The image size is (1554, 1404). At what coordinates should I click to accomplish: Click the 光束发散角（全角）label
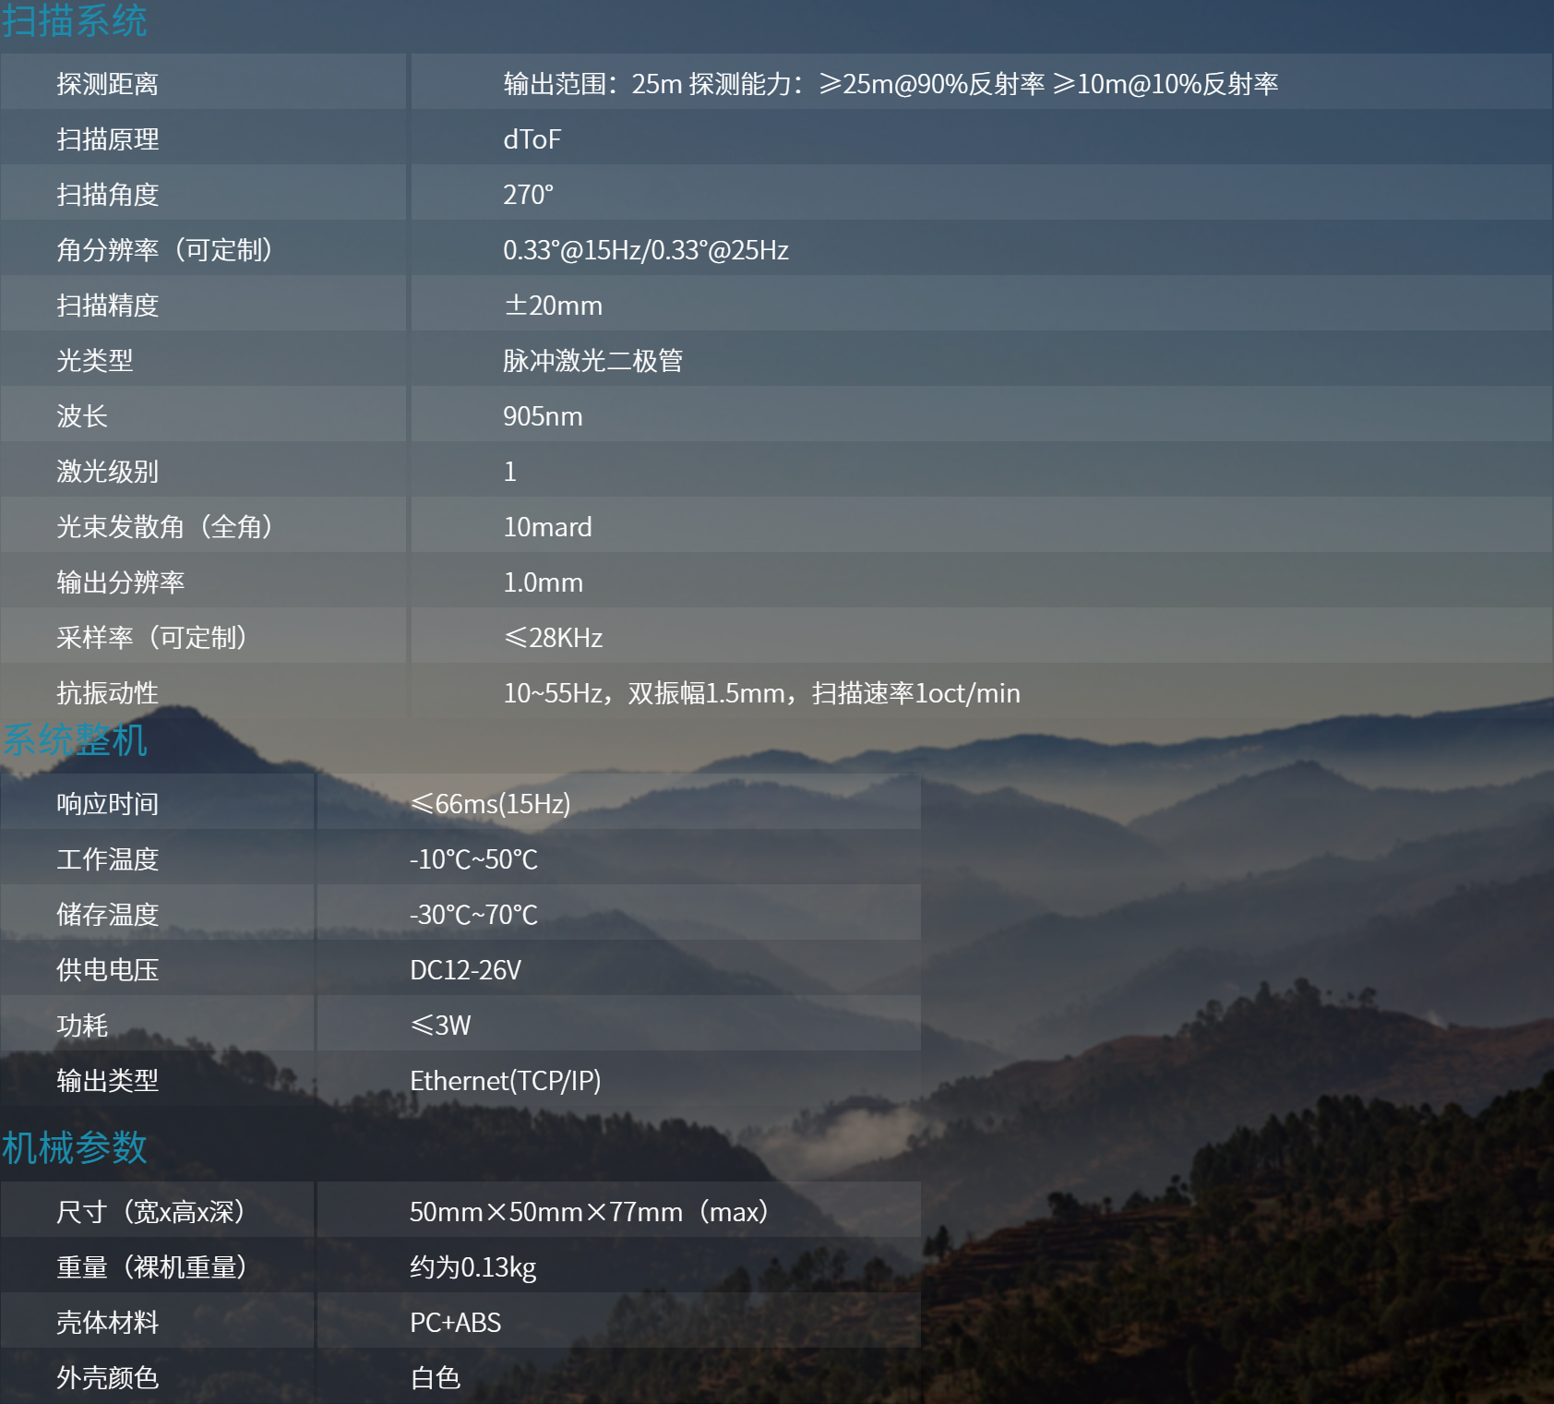[164, 527]
